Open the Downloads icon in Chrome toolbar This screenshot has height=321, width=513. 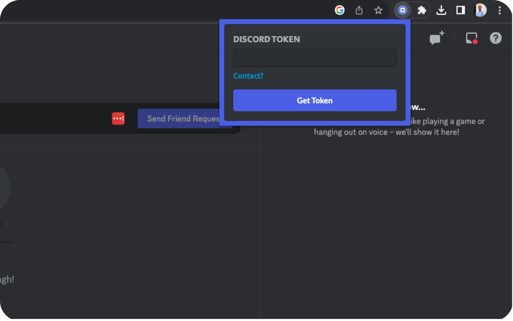441,10
